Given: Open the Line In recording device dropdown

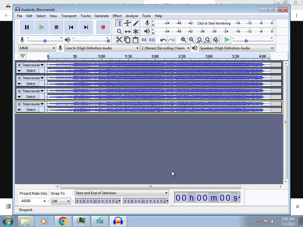Looking at the screenshot, I should click(102, 48).
